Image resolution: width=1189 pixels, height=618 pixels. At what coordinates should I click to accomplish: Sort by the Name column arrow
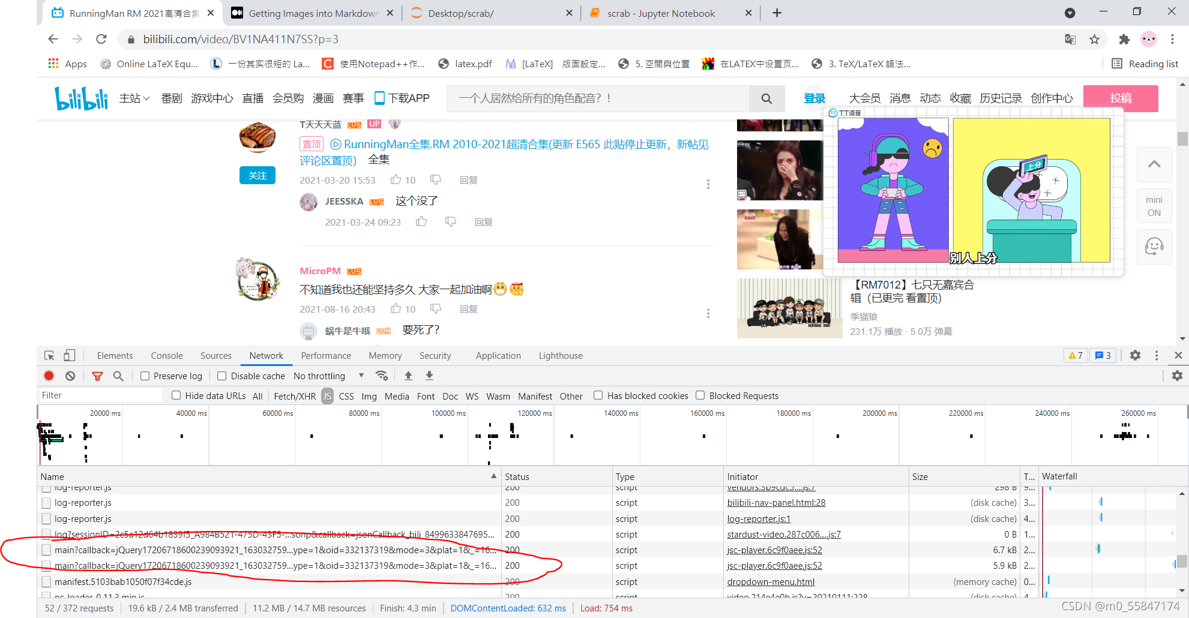coord(494,476)
